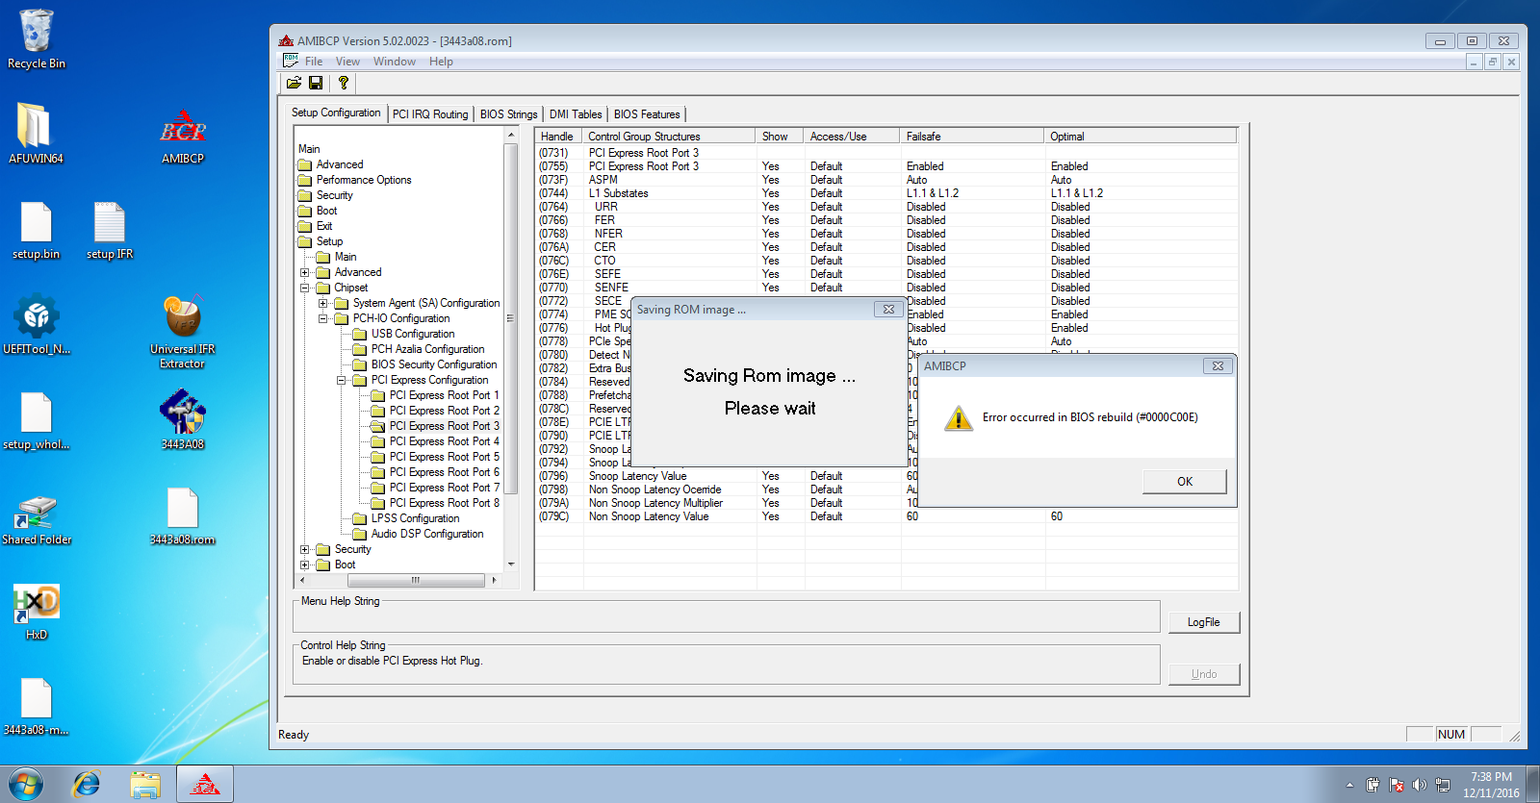This screenshot has height=803, width=1540.
Task: Open the Window menu
Action: 395,62
